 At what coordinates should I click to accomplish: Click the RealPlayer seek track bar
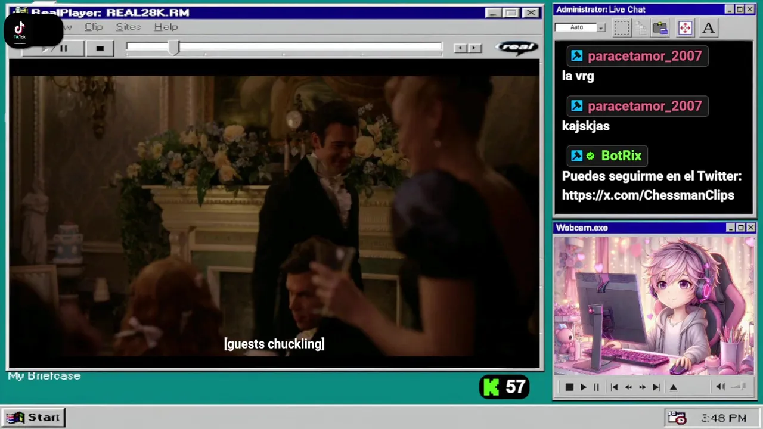click(284, 48)
